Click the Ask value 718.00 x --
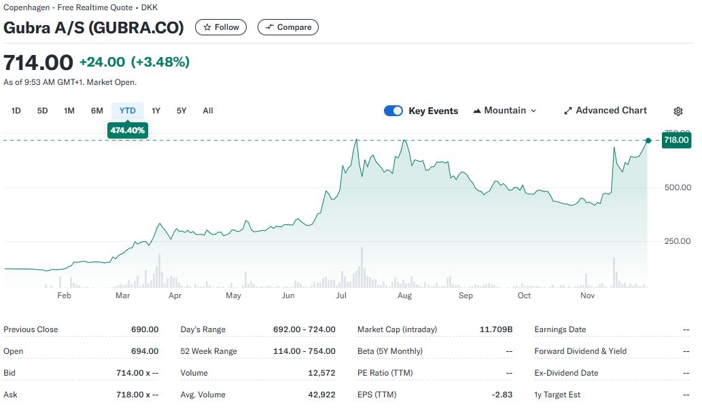Image resolution: width=702 pixels, height=413 pixels. (137, 395)
